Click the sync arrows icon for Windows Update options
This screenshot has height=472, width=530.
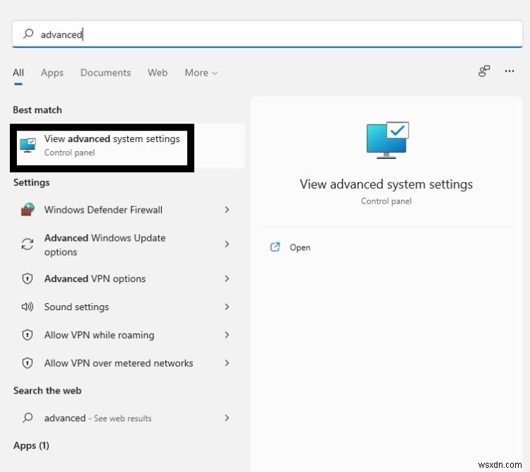(28, 244)
